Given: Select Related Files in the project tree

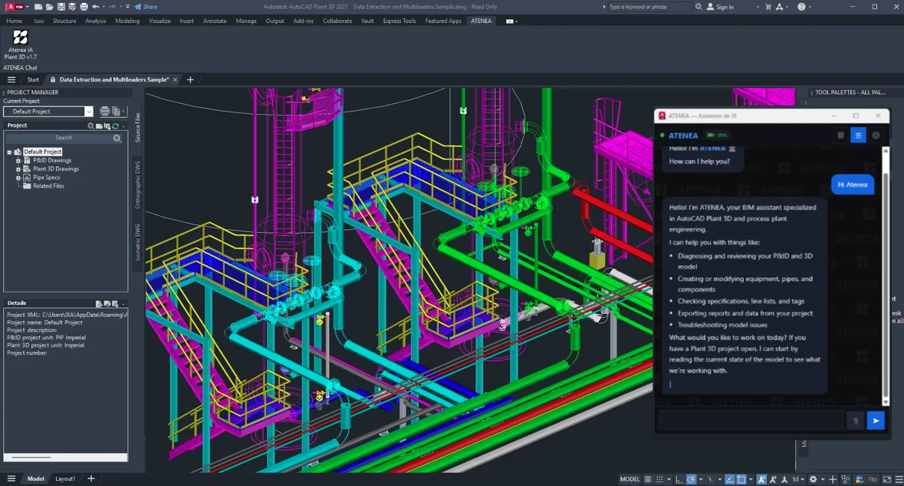Looking at the screenshot, I should (49, 186).
